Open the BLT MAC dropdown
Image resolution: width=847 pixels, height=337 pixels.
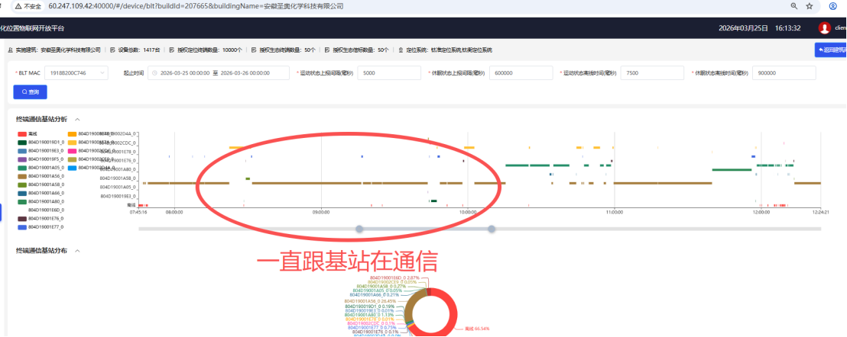point(76,72)
